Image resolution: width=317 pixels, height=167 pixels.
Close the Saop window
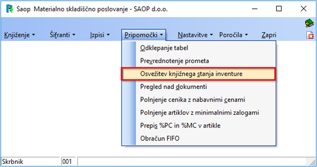pos(303,9)
